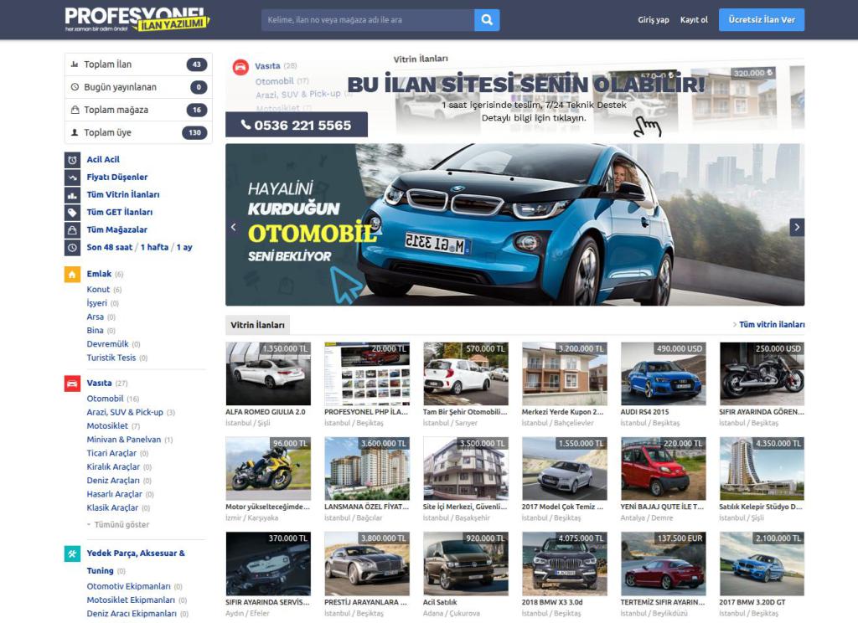Image resolution: width=858 pixels, height=623 pixels.
Task: Click the Tüm Vitrin İlanları chart icon
Action: coord(72,195)
